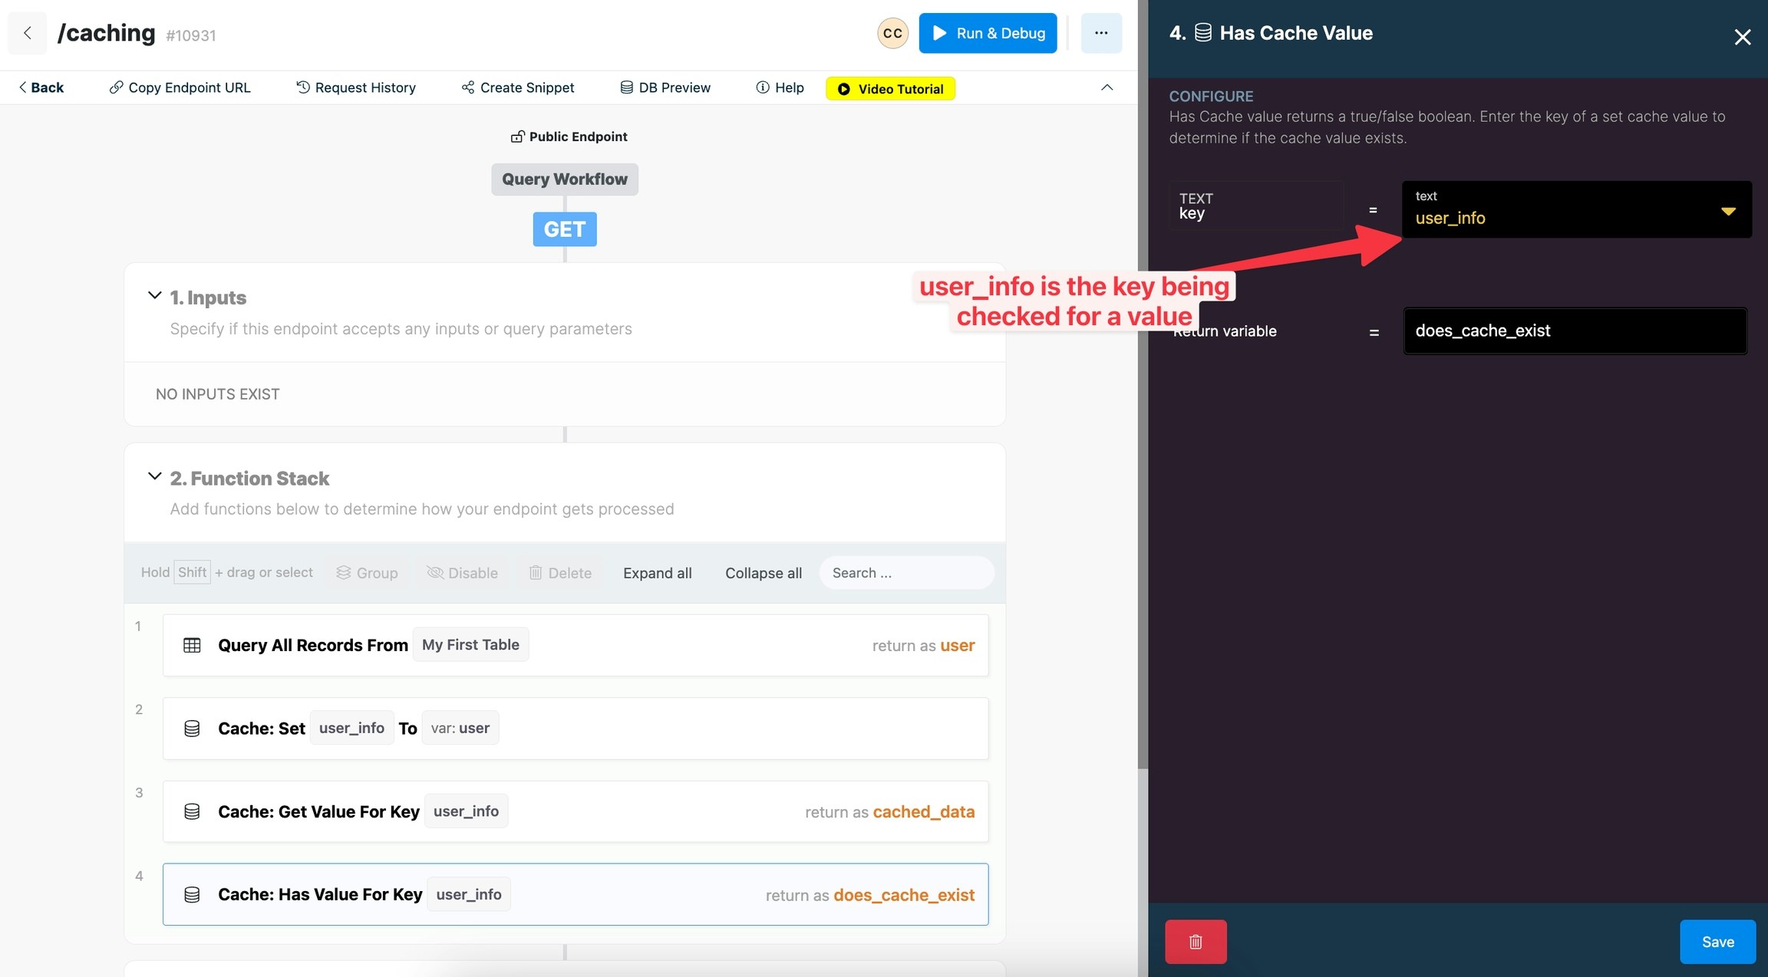Open Request History
This screenshot has width=1768, height=977.
click(356, 87)
